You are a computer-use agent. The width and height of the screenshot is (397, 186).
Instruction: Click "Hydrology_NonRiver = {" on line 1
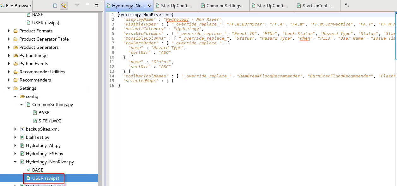tap(146, 15)
